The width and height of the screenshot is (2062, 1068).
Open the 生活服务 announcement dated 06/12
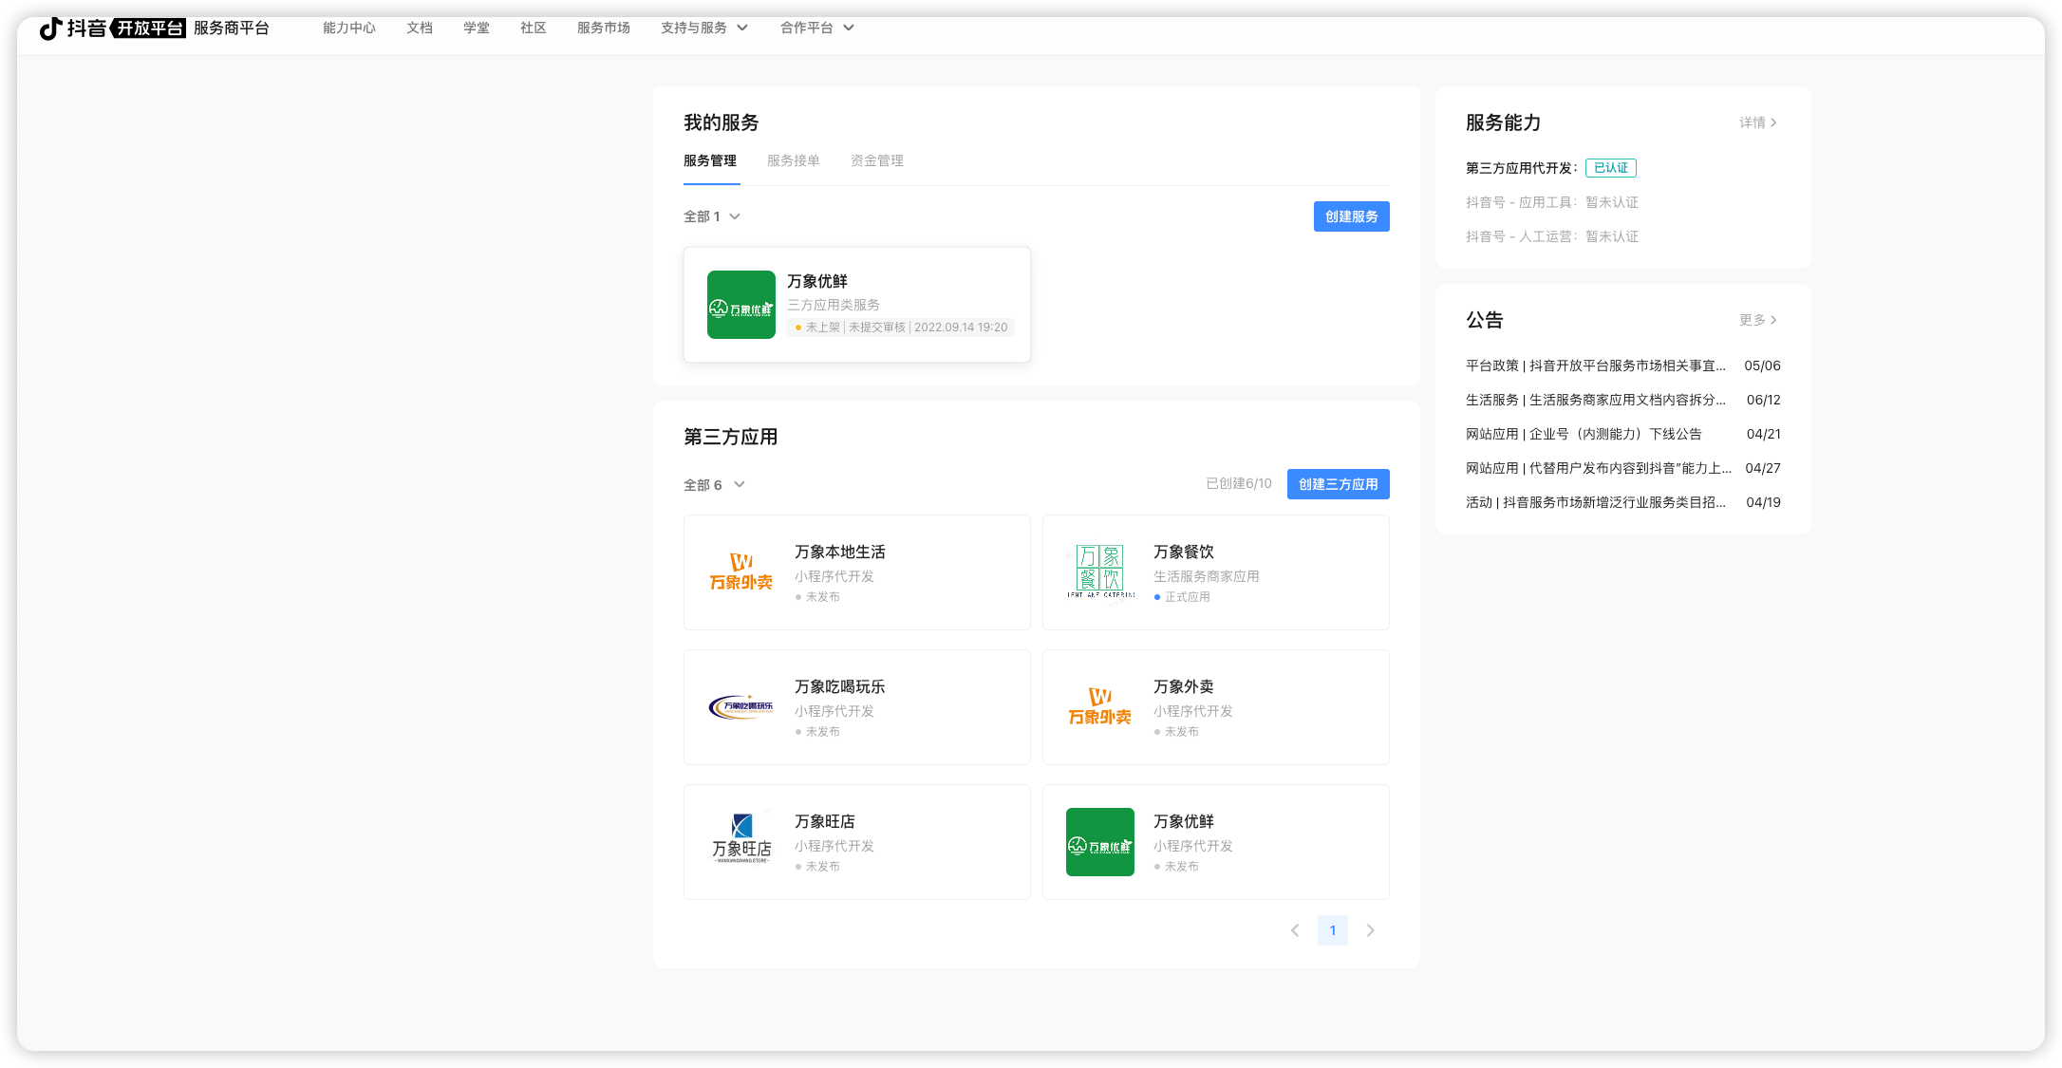click(x=1623, y=400)
